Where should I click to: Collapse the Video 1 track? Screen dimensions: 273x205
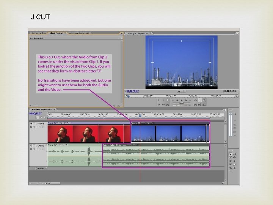37,124
